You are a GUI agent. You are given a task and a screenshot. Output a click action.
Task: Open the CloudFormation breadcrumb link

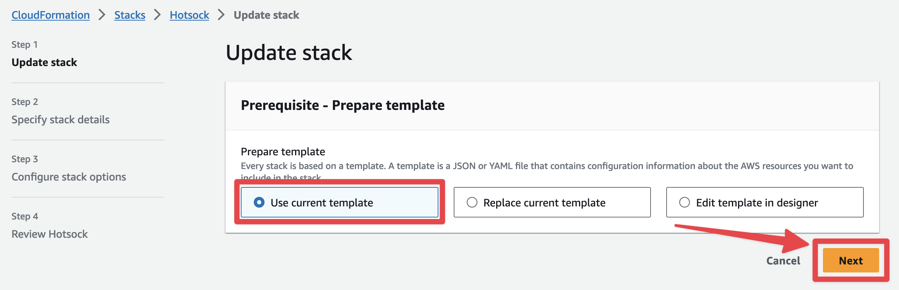(50, 15)
